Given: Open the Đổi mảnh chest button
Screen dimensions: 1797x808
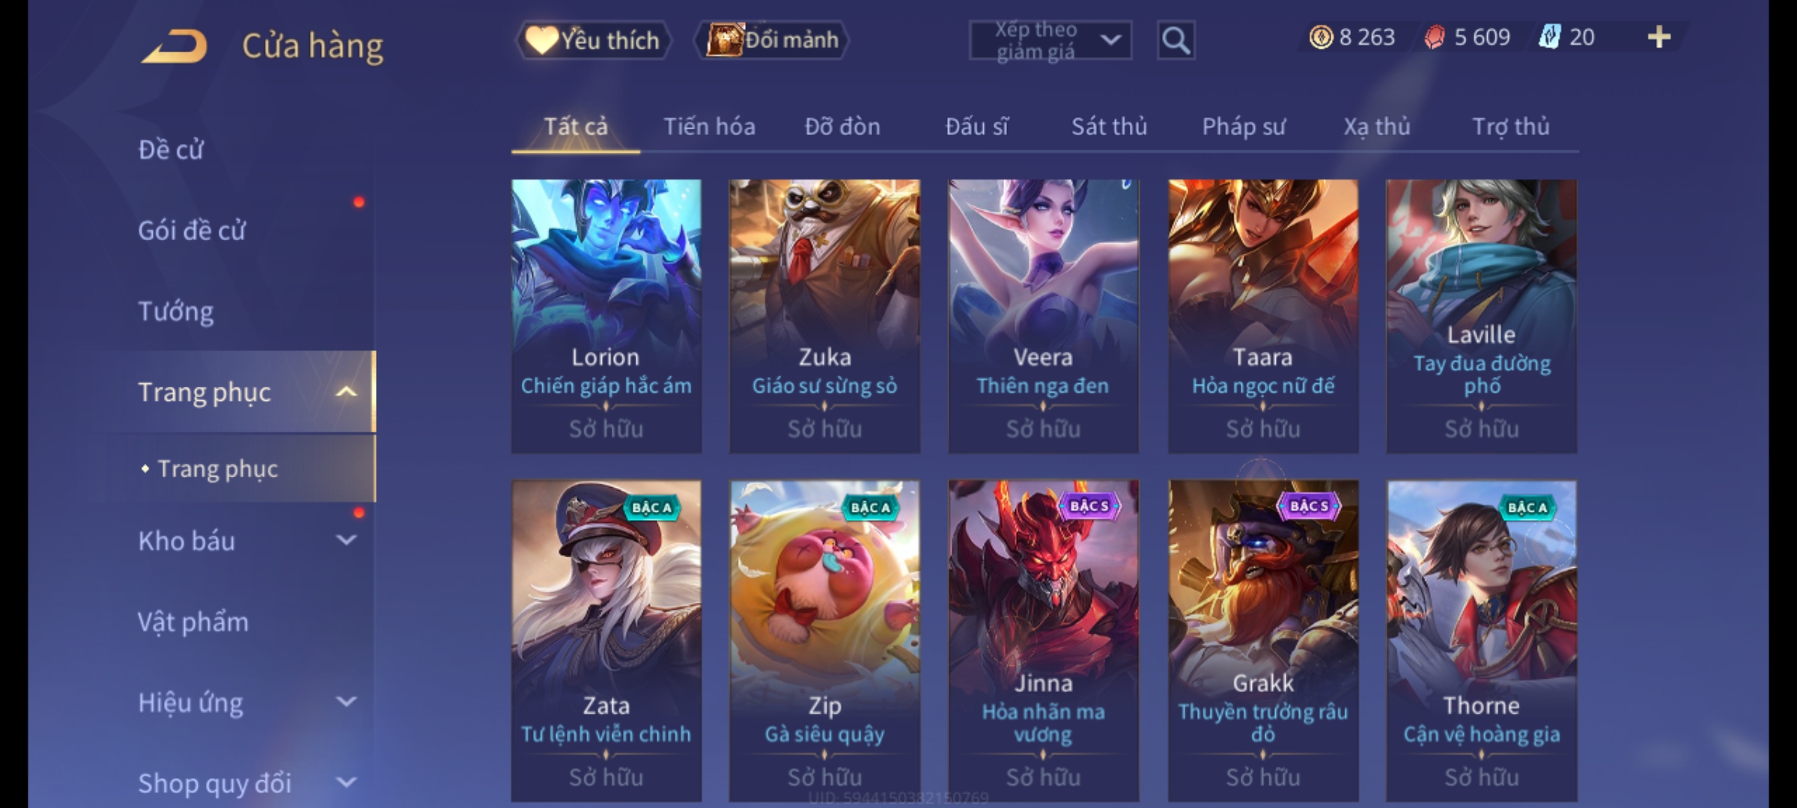Looking at the screenshot, I should click(772, 40).
